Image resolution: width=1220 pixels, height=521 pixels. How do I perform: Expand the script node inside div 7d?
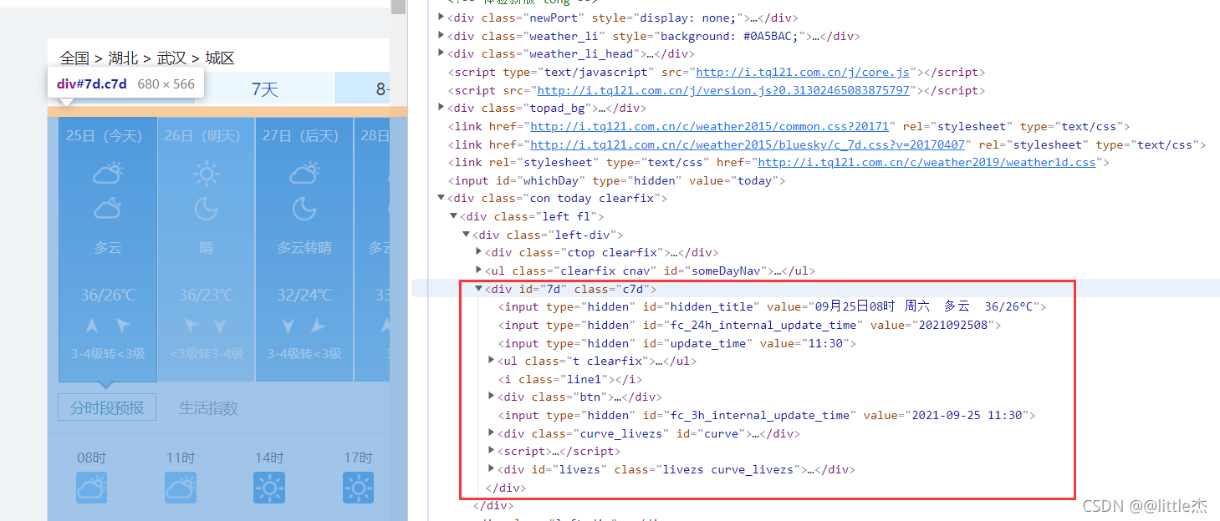tap(492, 451)
